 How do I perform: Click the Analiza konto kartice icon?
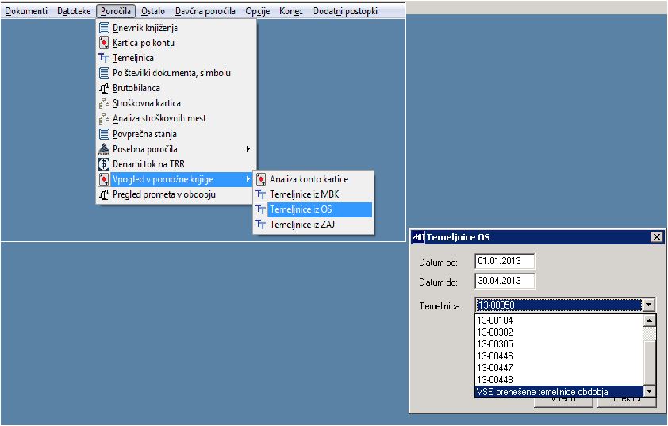pos(261,179)
